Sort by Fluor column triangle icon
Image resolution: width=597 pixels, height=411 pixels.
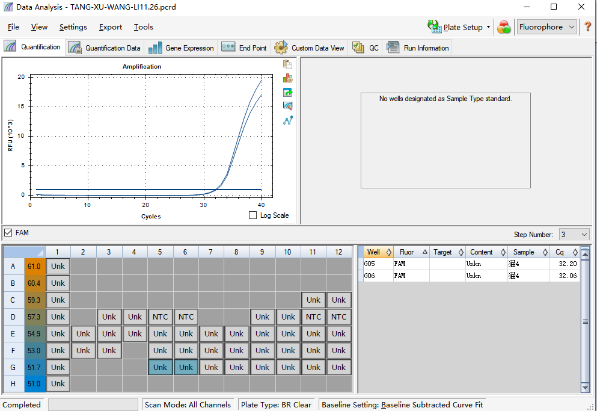click(425, 252)
